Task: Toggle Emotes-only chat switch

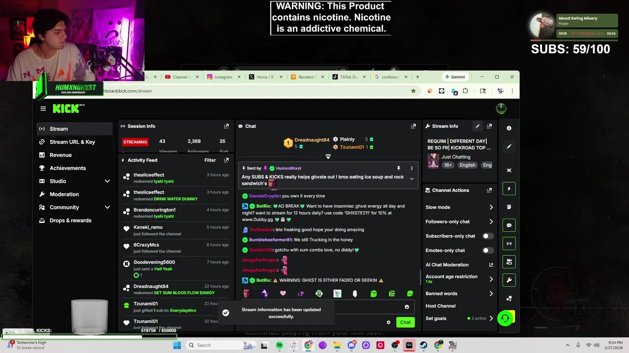Action: 488,251
